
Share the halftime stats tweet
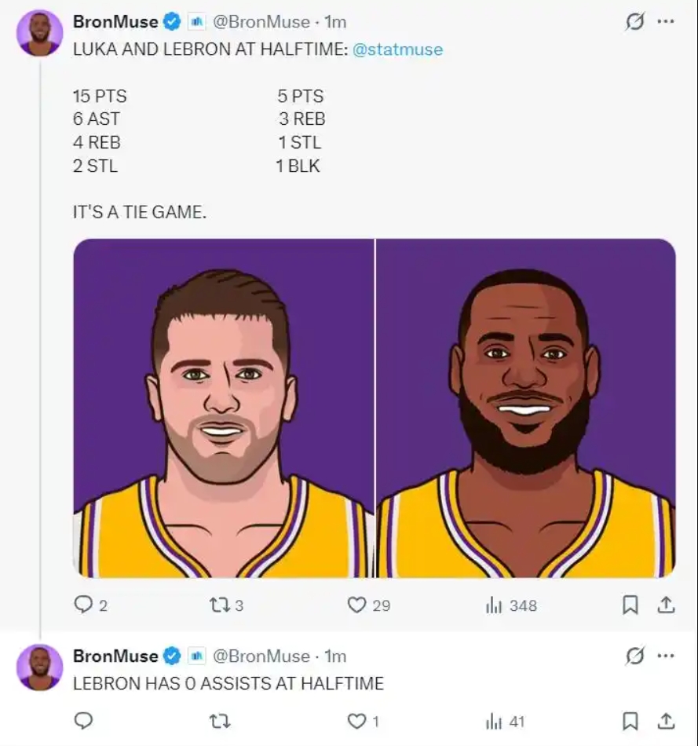click(x=666, y=605)
